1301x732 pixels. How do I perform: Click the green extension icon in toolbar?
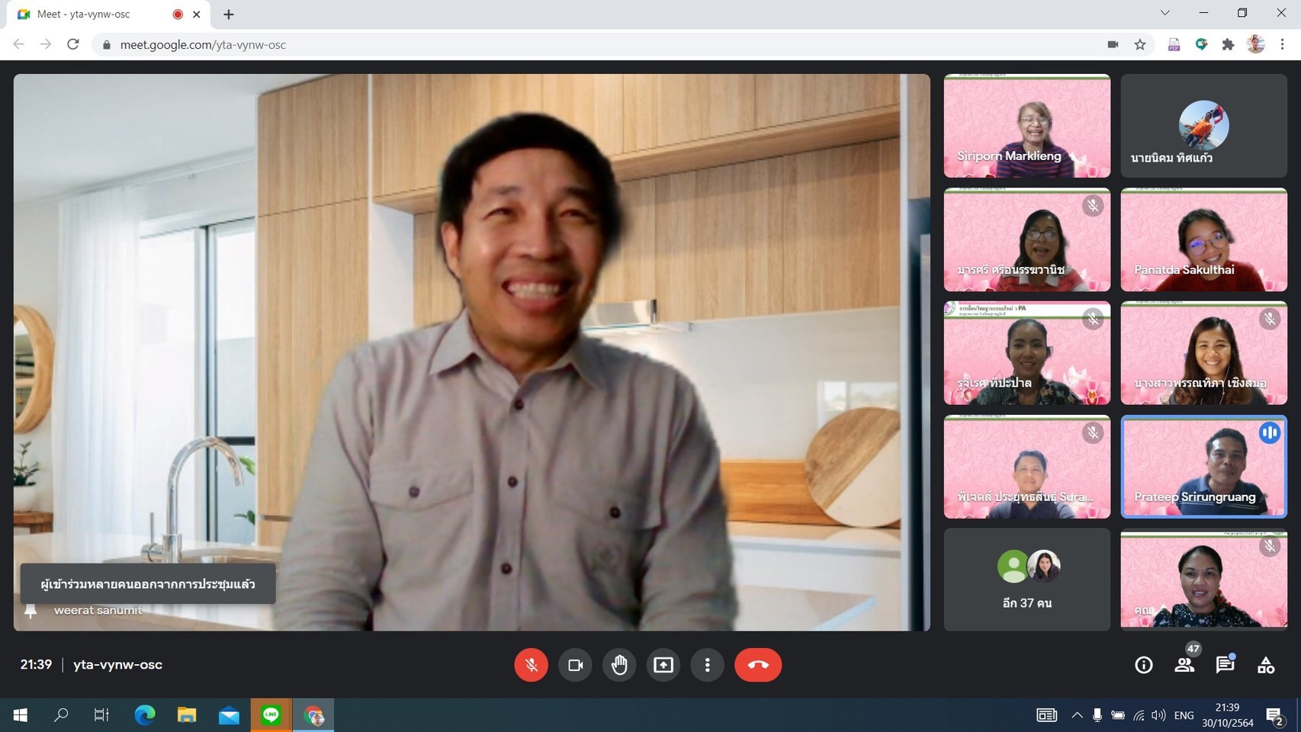[1201, 44]
